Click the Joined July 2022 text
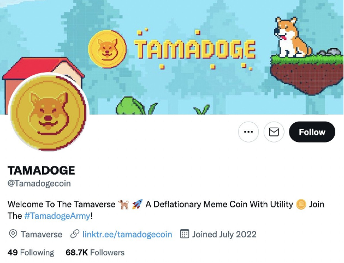The image size is (344, 263). point(224,234)
